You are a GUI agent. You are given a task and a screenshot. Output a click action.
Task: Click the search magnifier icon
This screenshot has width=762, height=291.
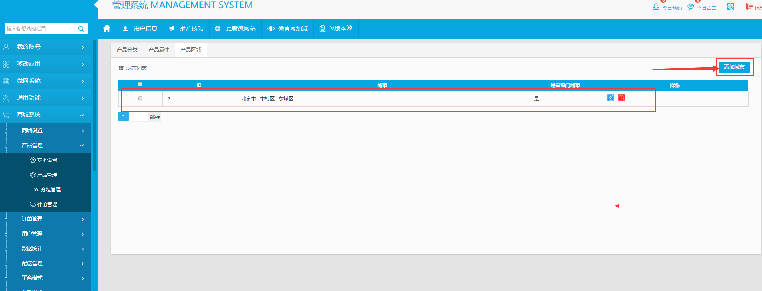pos(81,29)
